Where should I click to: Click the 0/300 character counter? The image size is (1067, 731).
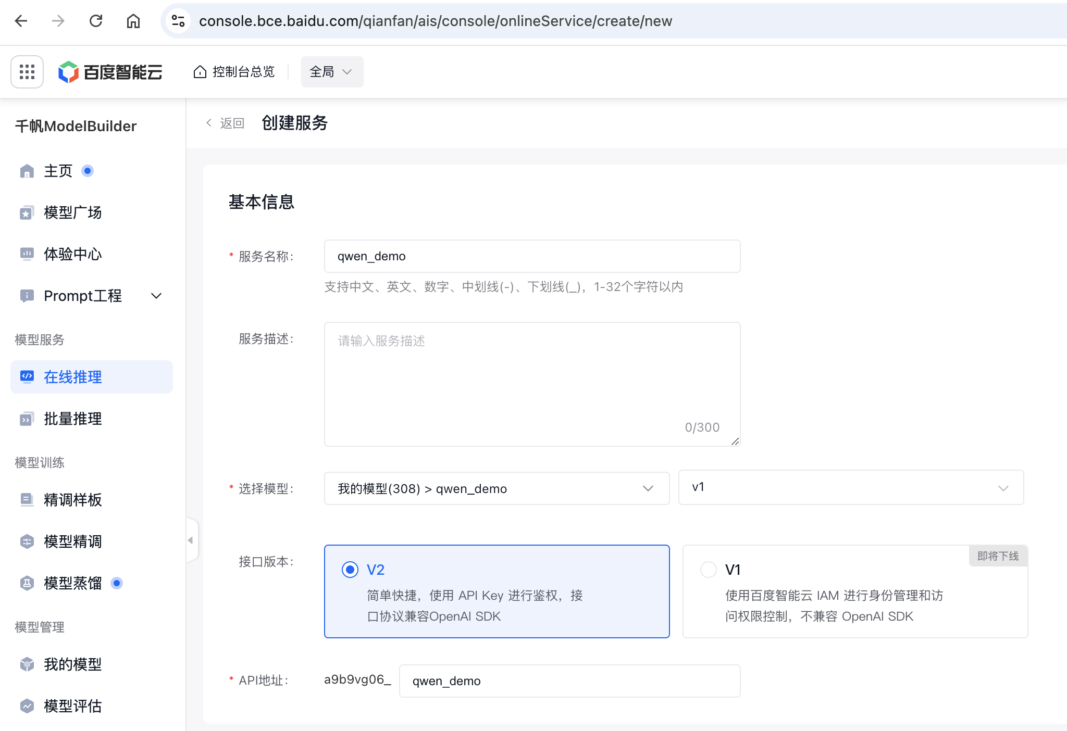pyautogui.click(x=702, y=427)
